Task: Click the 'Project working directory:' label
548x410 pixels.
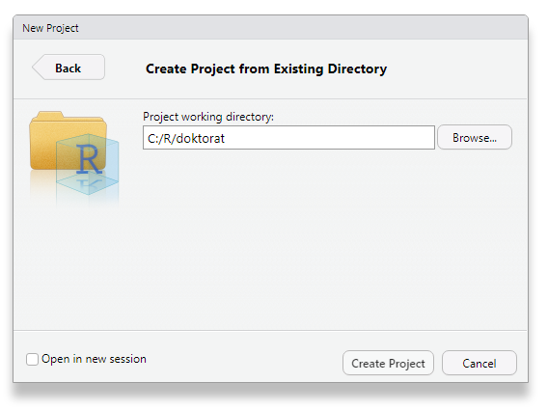Action: click(208, 117)
